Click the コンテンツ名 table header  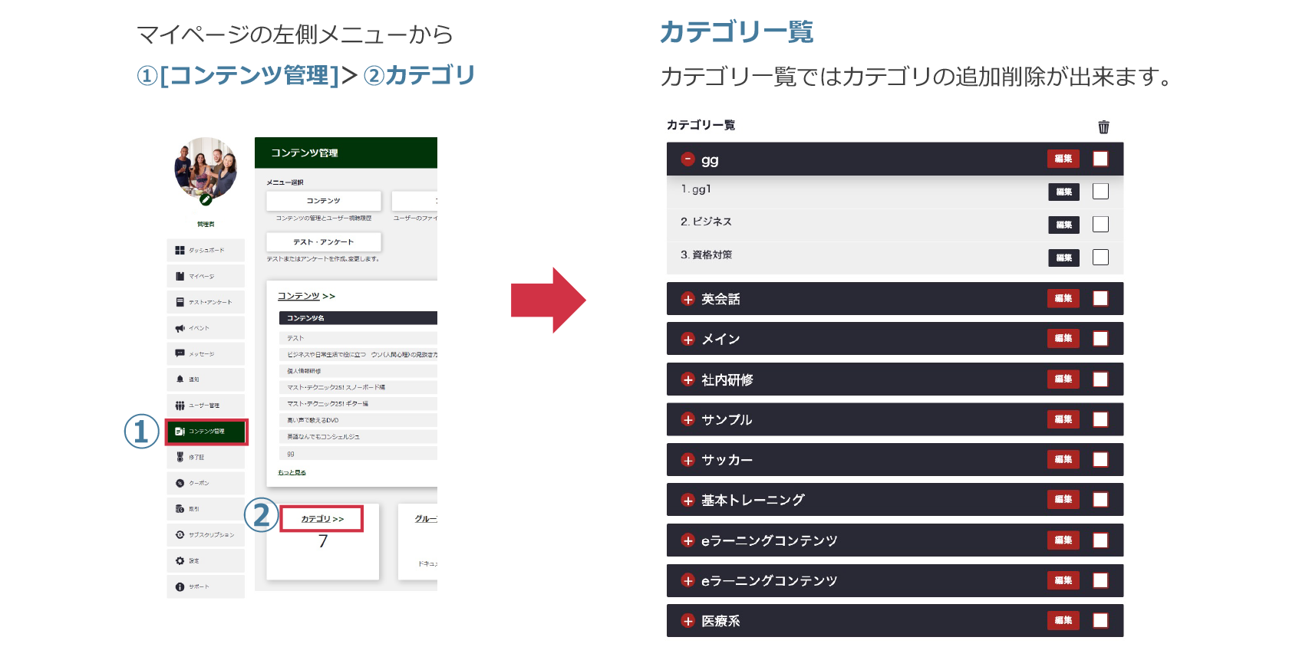click(358, 318)
